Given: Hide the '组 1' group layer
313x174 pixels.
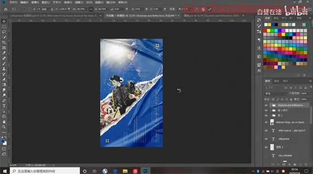Looking at the screenshot, I should coord(266,116).
